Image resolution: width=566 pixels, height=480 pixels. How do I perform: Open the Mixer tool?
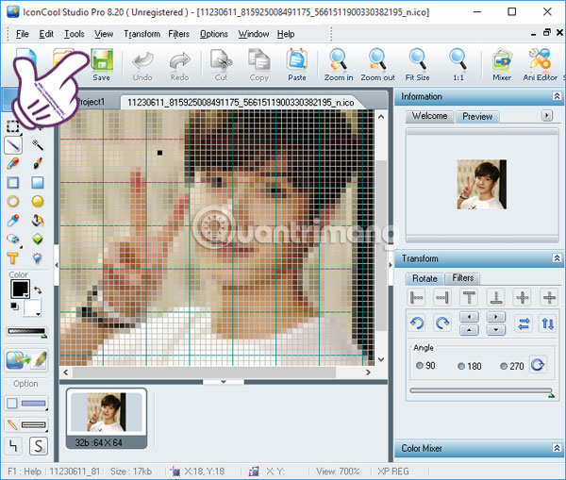click(502, 65)
